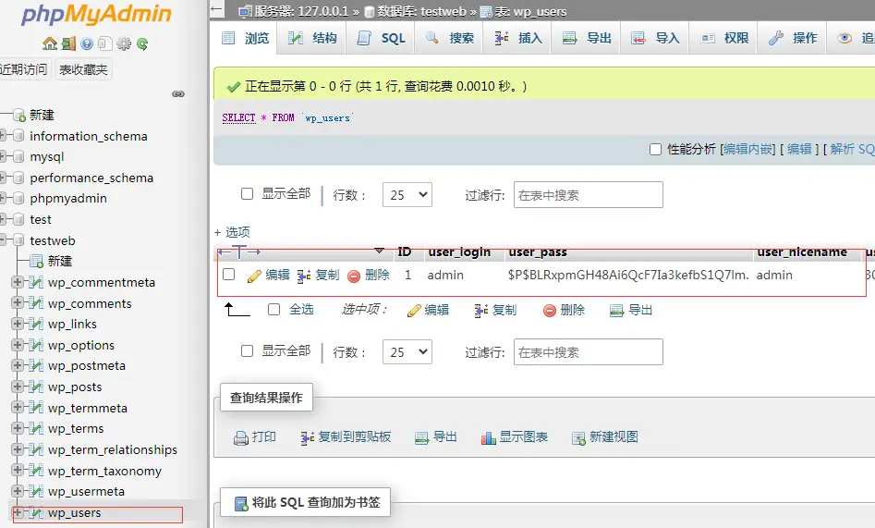
Task: Open the 导出 export tab
Action: [x=587, y=38]
